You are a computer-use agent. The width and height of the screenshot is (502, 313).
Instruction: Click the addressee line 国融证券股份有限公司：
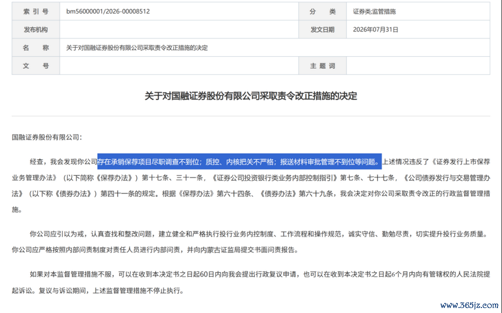pyautogui.click(x=47, y=138)
